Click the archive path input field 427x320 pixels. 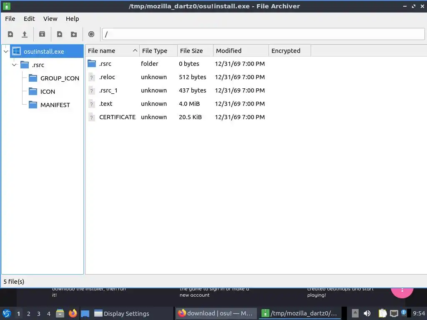click(264, 34)
